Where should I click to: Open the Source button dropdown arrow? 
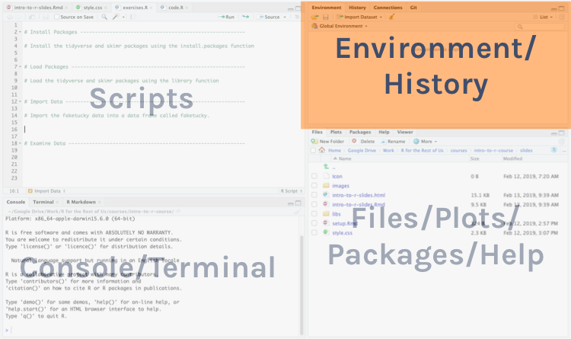pos(285,17)
